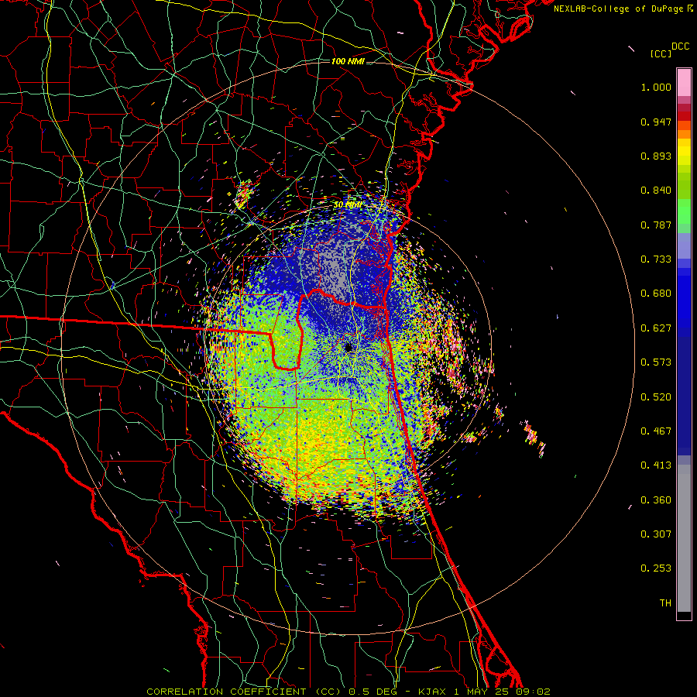Click the 0.253 value on the color scale
This screenshot has width=697, height=697.
656,568
